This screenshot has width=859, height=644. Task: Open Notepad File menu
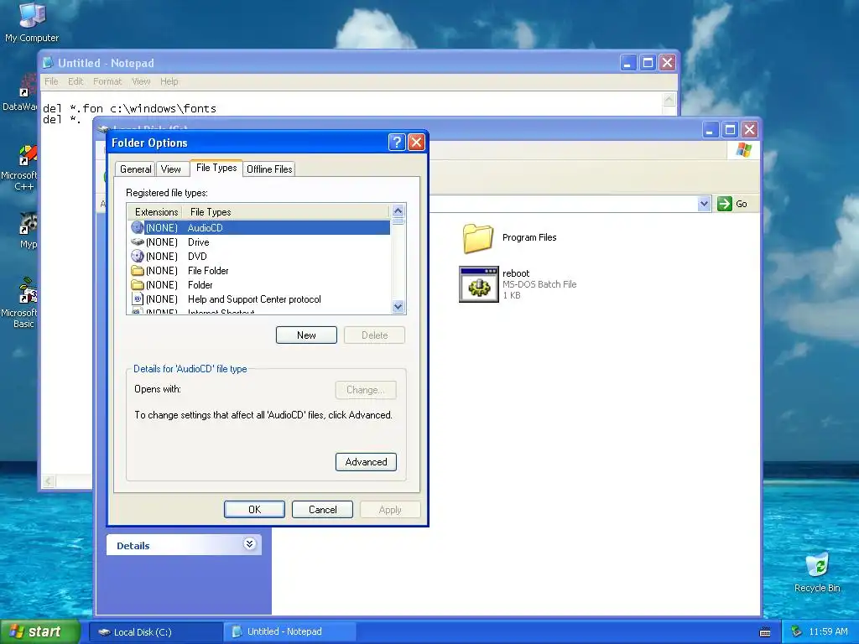point(51,81)
